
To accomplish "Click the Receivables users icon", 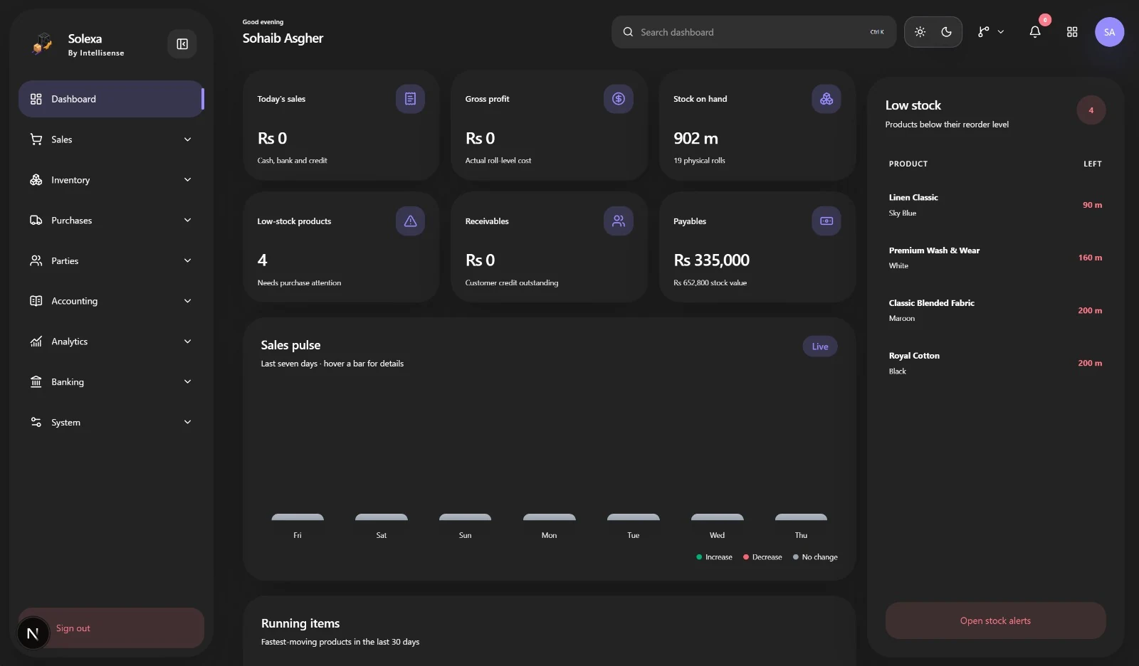I will coord(619,221).
